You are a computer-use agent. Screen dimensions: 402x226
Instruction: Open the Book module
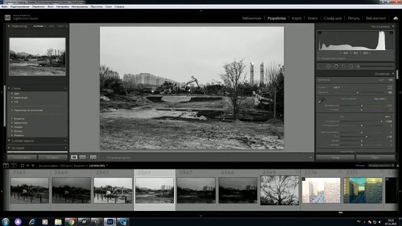(x=313, y=18)
